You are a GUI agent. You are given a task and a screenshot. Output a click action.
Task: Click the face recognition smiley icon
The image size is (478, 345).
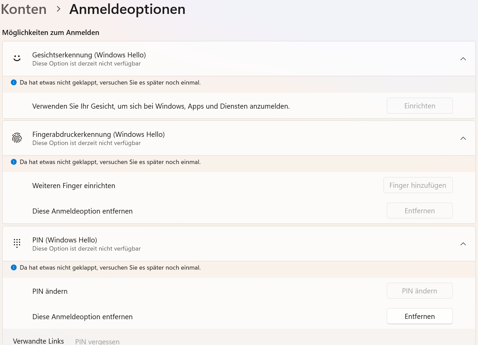17,58
